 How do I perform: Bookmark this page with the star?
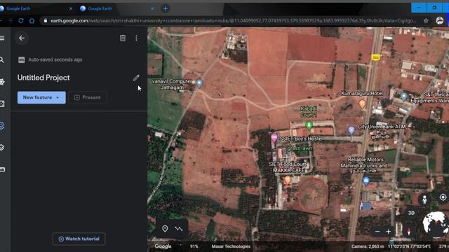(426, 20)
